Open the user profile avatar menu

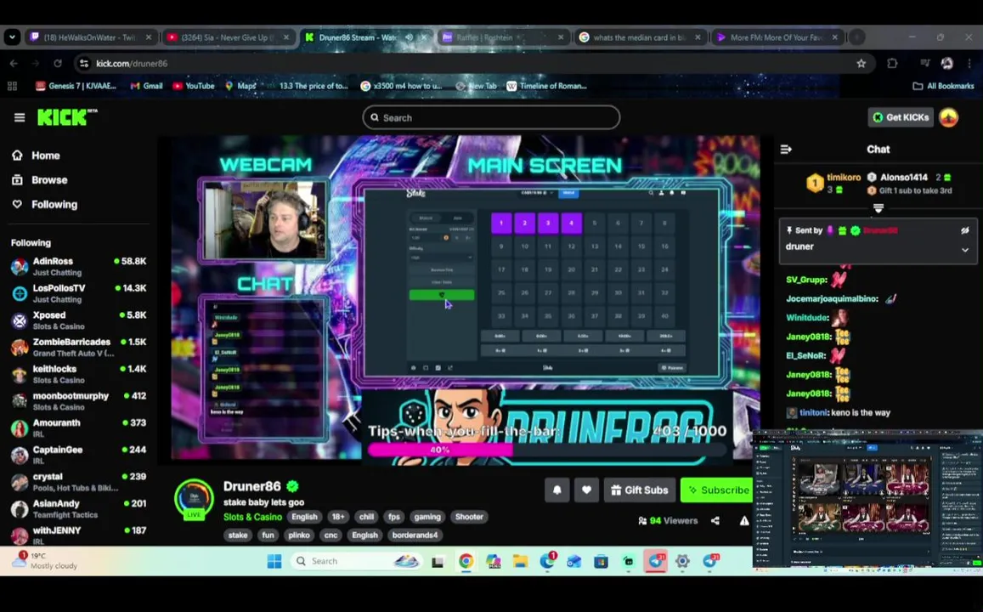click(948, 117)
